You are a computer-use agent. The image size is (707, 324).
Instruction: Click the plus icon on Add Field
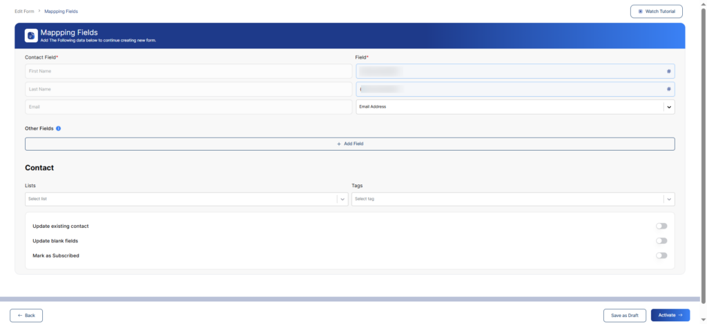(339, 144)
